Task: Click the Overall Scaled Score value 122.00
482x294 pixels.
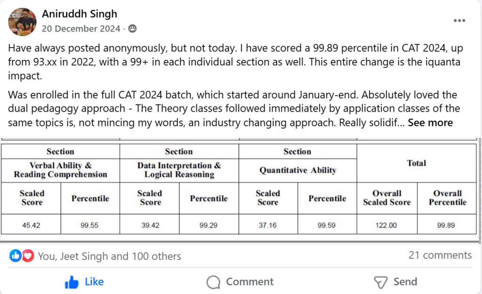Action: [x=386, y=225]
